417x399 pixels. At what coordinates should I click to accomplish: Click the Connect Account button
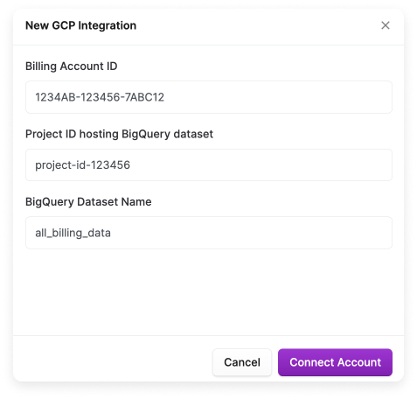point(335,362)
